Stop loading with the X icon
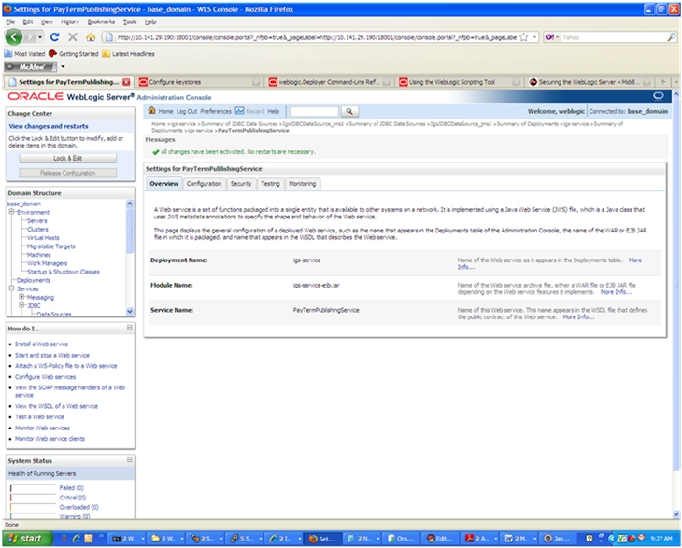 [x=73, y=37]
